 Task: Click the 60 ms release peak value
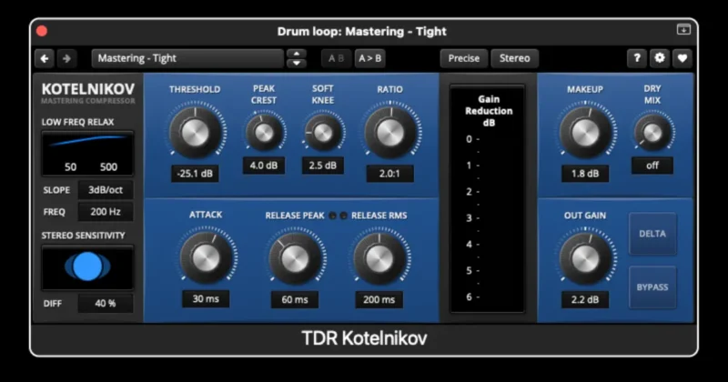295,300
